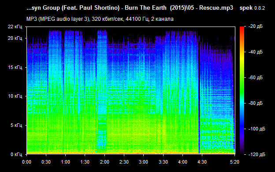Screen dimensions: 275x172
Task: Click the 10 kHz frequency axis label
Action: tap(15, 96)
